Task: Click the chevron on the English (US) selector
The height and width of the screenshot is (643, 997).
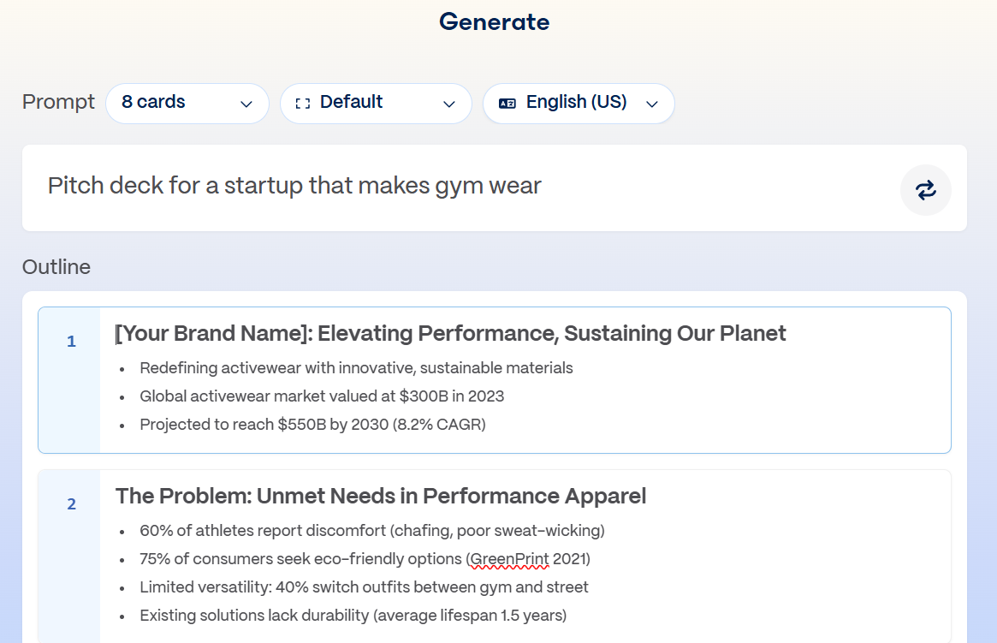Action: click(653, 103)
